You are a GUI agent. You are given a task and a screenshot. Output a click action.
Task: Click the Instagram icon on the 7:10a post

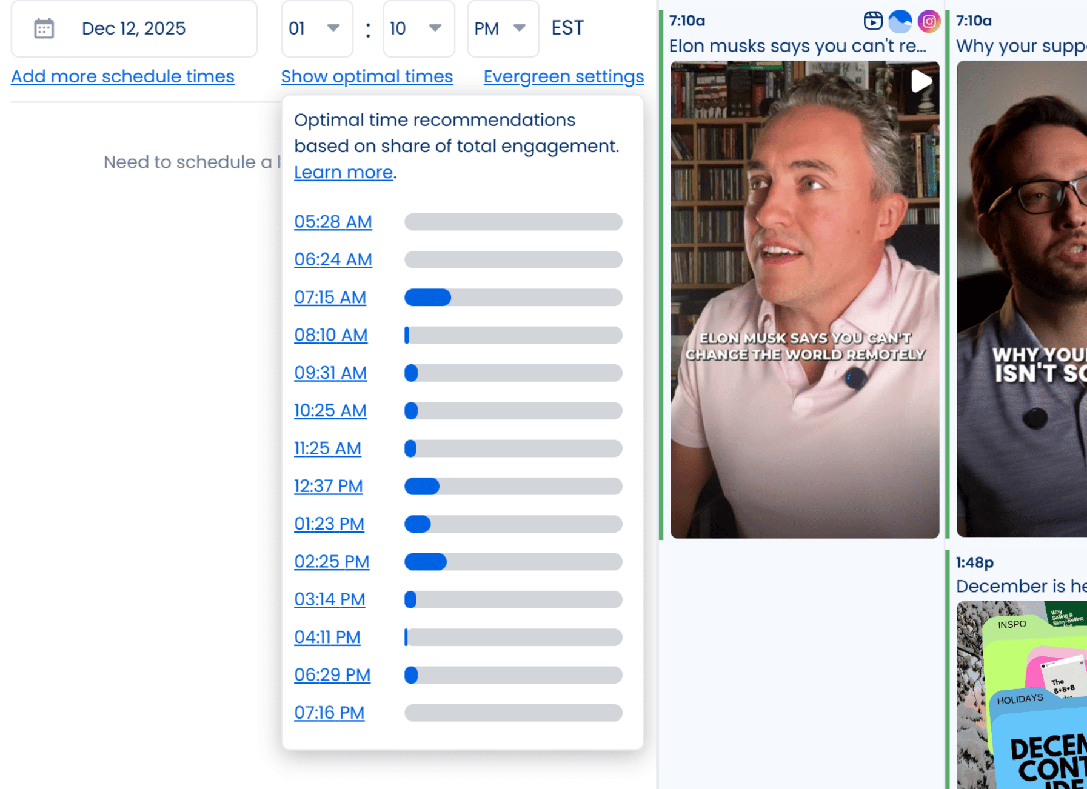pos(928,21)
